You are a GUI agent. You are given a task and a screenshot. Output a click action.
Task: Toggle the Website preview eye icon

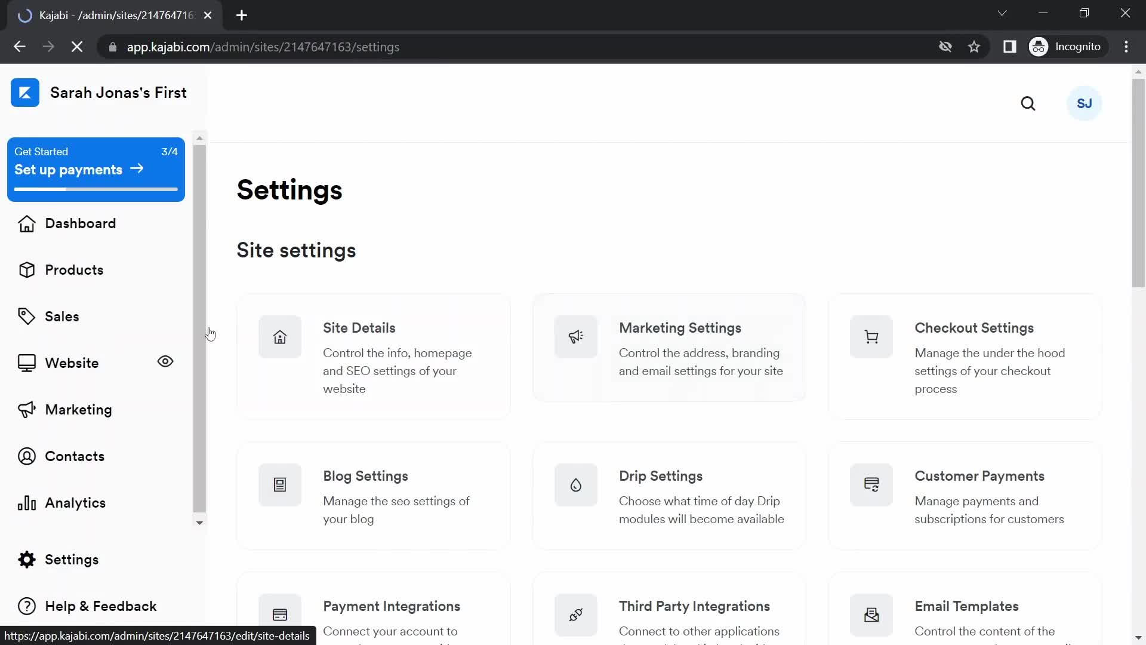point(165,362)
